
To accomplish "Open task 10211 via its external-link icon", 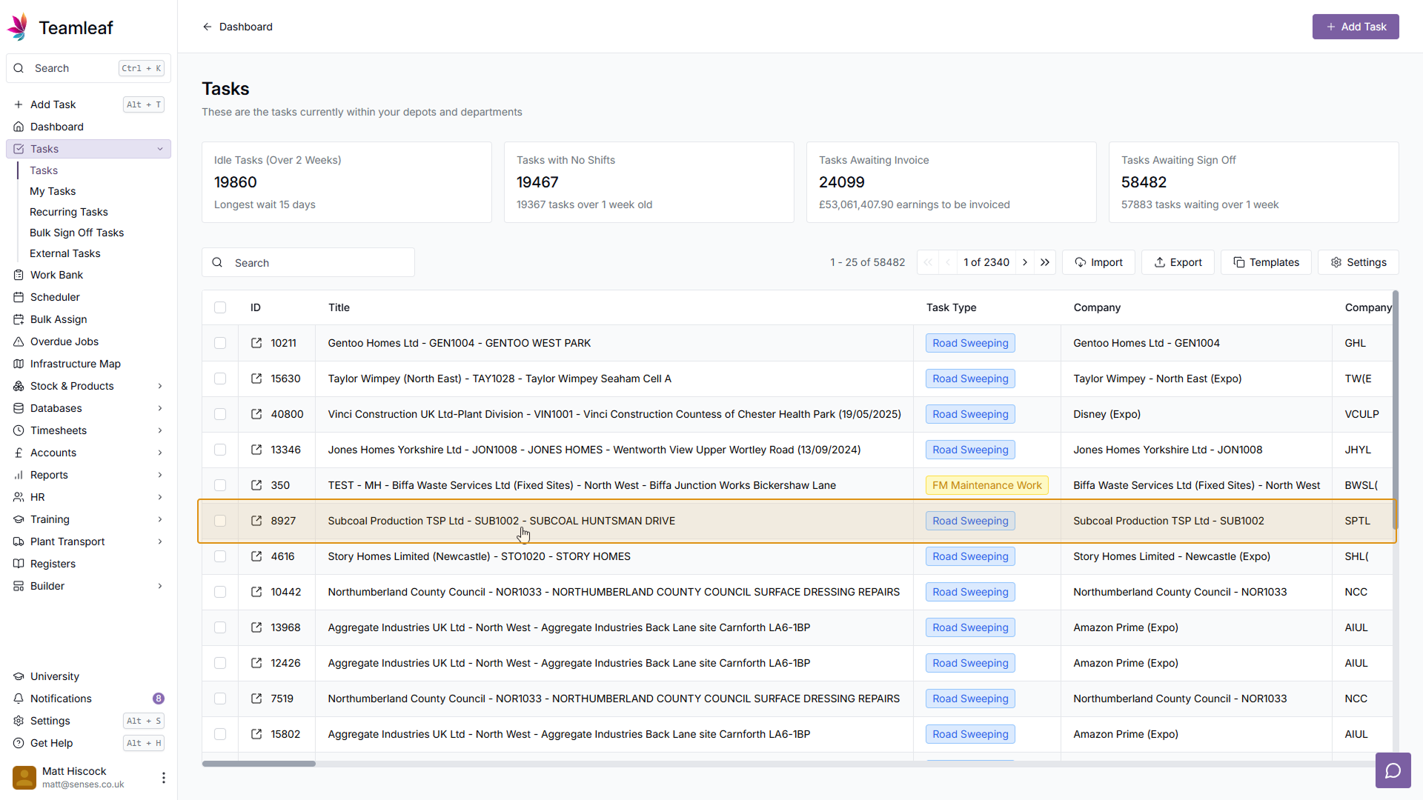I will pyautogui.click(x=256, y=343).
